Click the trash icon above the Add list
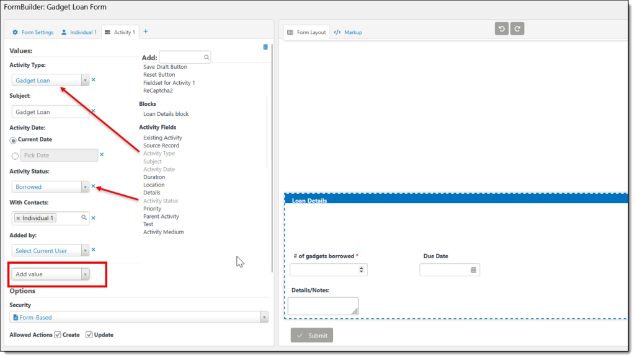Image resolution: width=635 pixels, height=358 pixels. coord(265,46)
